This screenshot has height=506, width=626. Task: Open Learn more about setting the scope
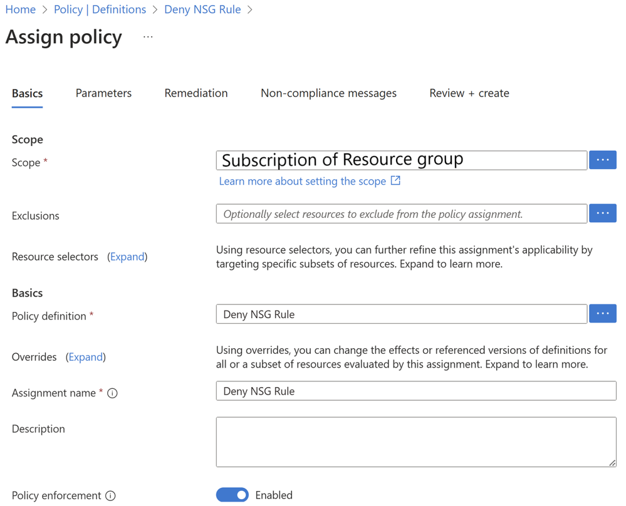click(303, 181)
